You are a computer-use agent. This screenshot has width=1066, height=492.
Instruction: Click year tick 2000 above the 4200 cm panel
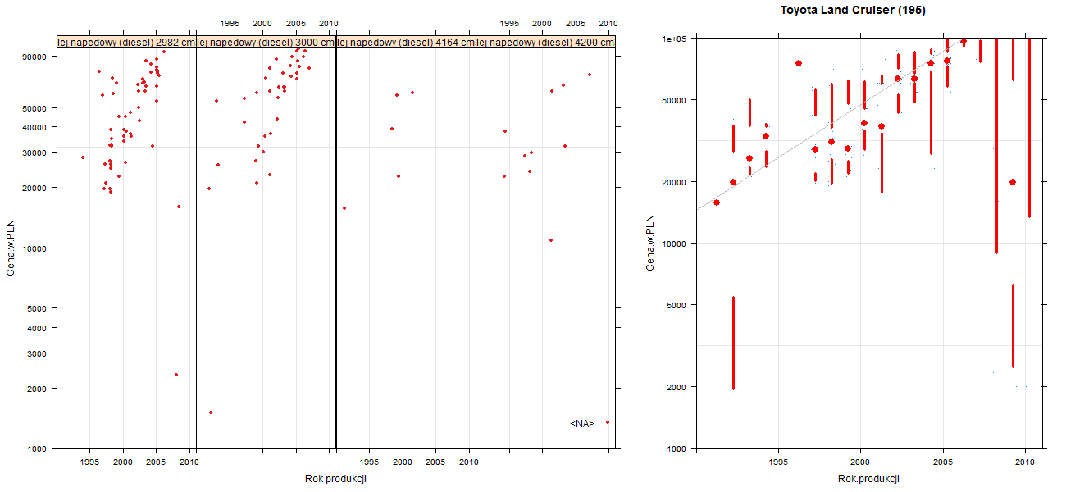543,23
